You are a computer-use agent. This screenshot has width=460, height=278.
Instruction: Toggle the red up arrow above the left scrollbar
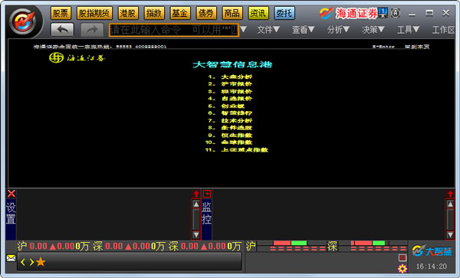196,194
